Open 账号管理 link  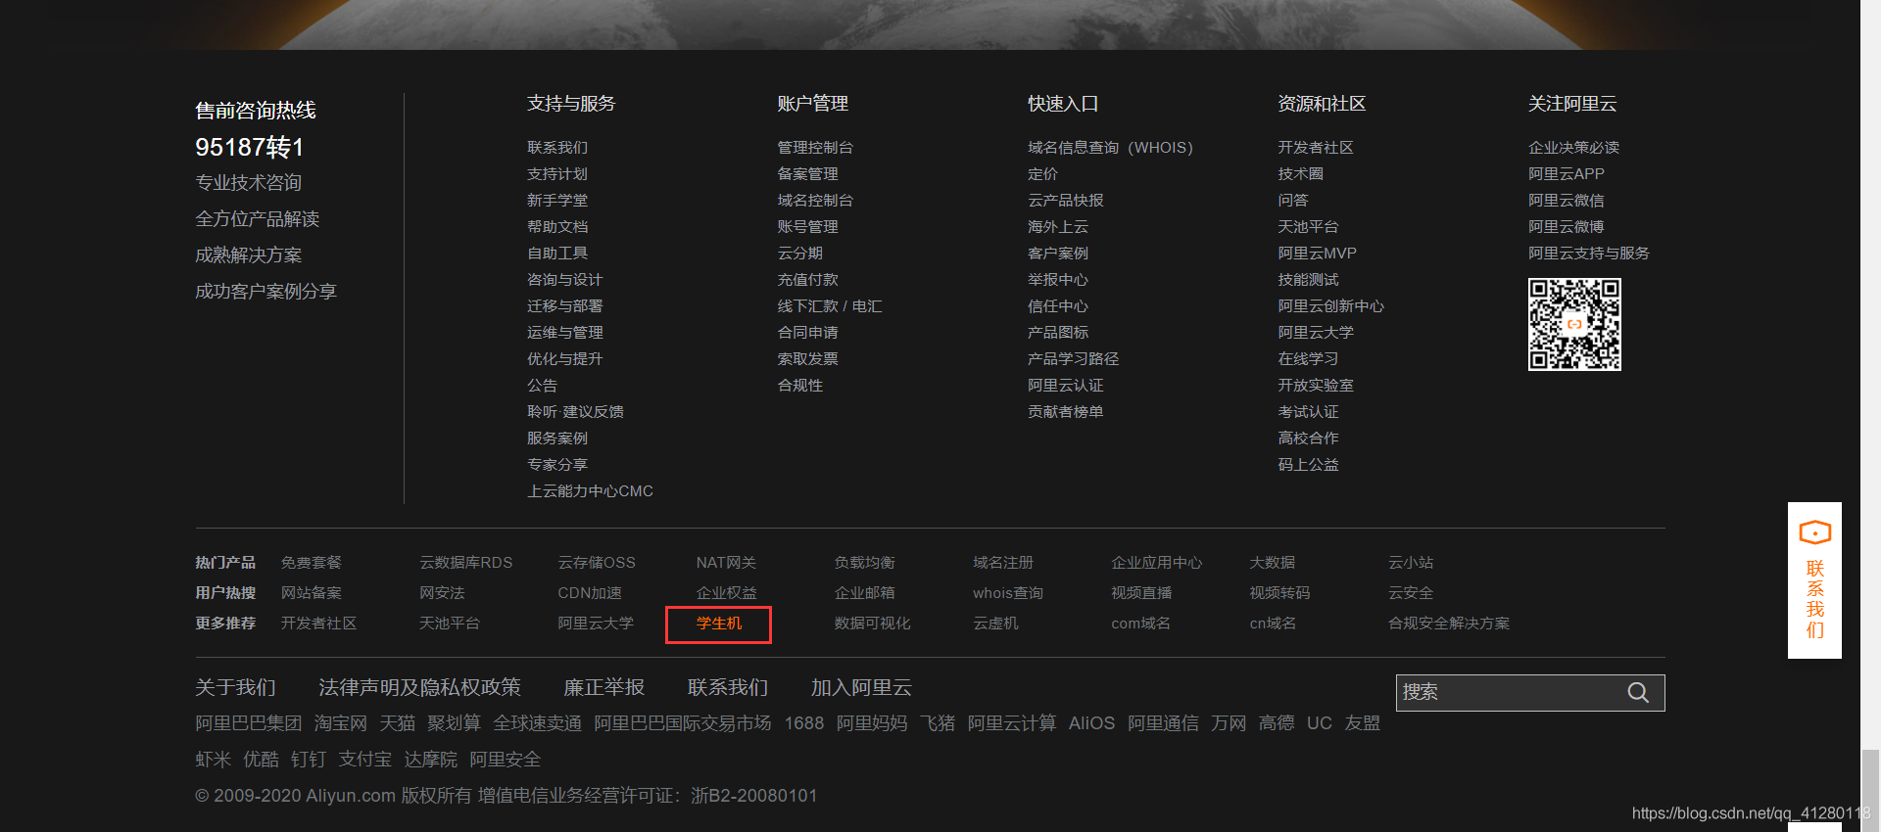click(x=807, y=227)
